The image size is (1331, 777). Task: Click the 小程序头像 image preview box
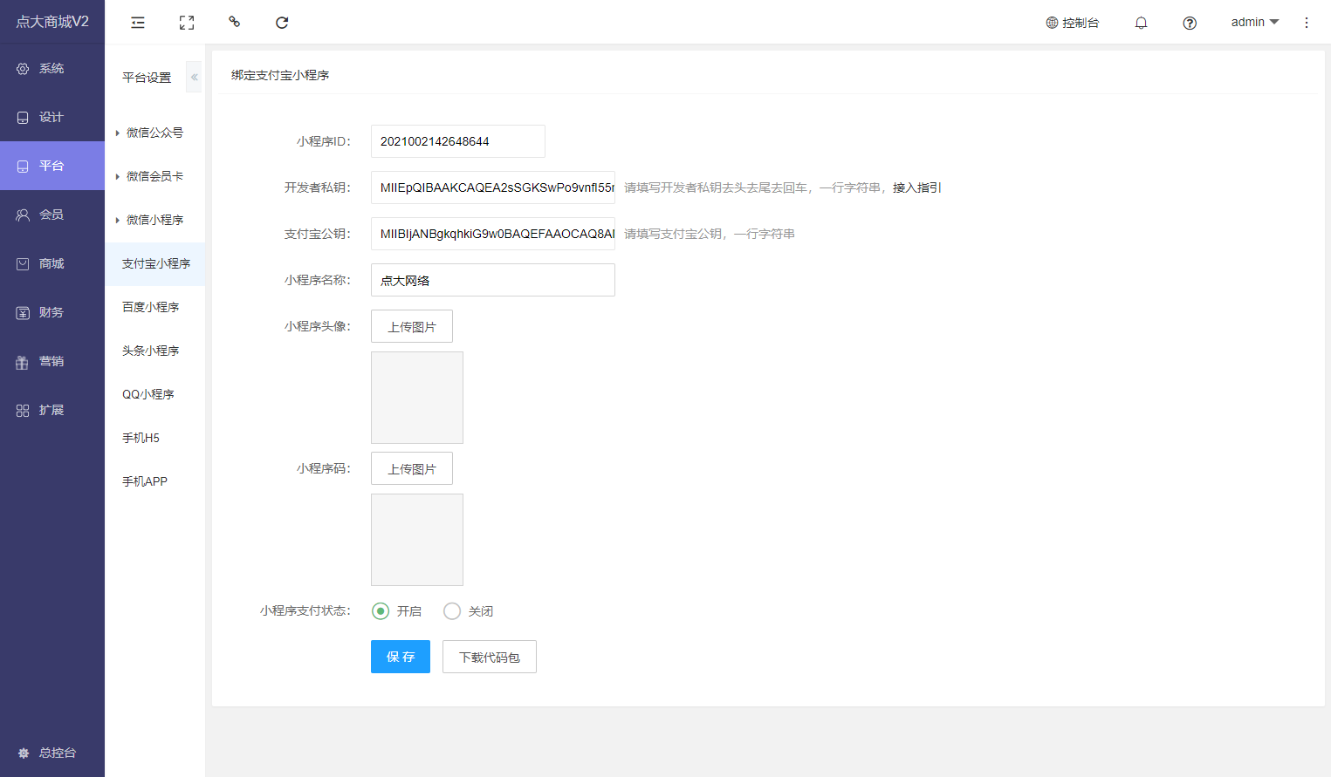pyautogui.click(x=417, y=398)
